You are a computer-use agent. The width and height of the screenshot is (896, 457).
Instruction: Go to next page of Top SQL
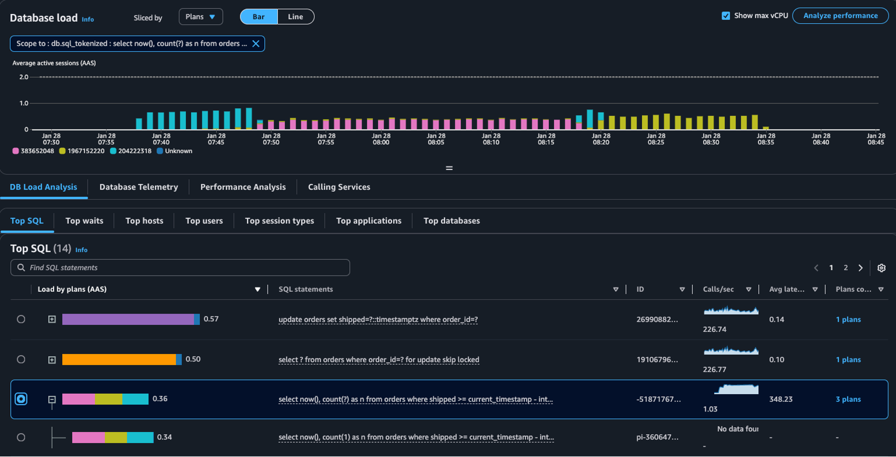point(860,268)
